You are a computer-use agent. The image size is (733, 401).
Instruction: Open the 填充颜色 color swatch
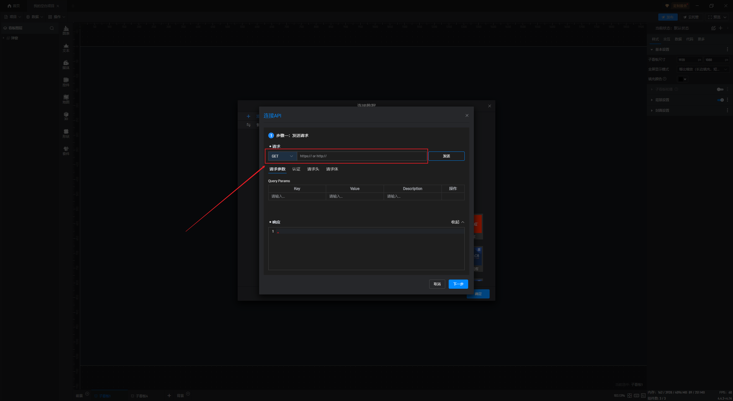(x=682, y=79)
